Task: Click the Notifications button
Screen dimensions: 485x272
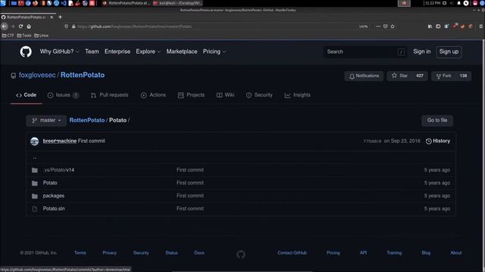Action: tap(364, 76)
